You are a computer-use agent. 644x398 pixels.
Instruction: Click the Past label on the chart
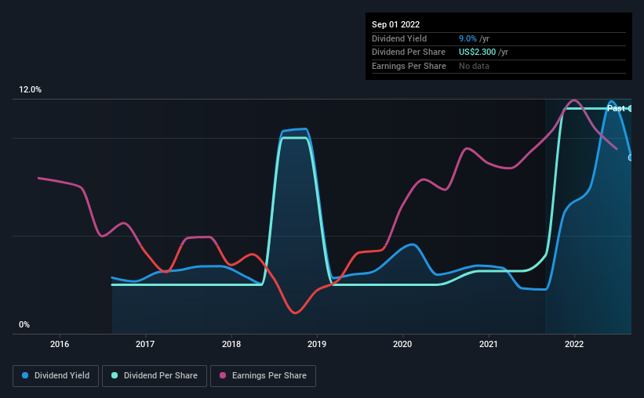(616, 108)
